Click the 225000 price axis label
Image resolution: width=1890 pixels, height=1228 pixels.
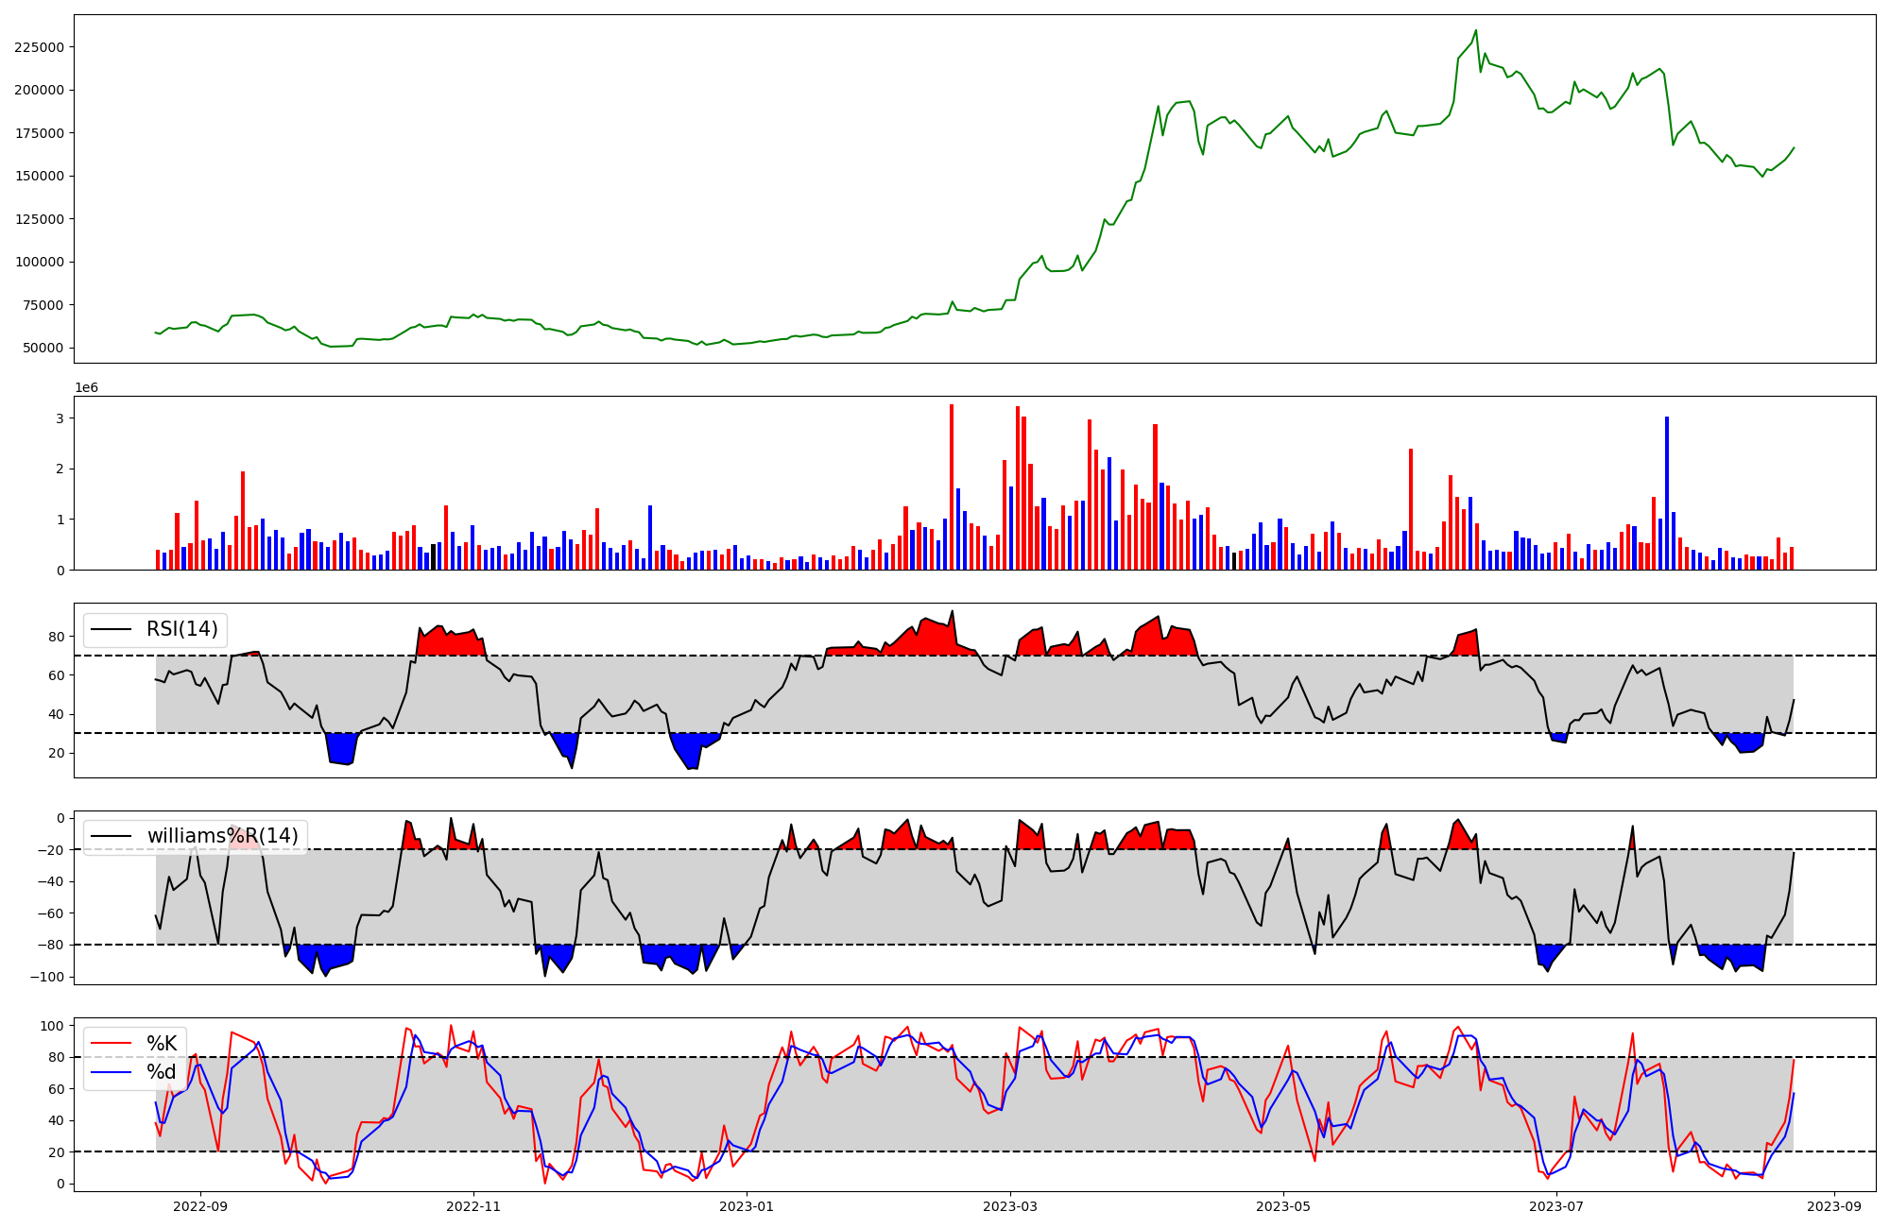click(x=39, y=47)
